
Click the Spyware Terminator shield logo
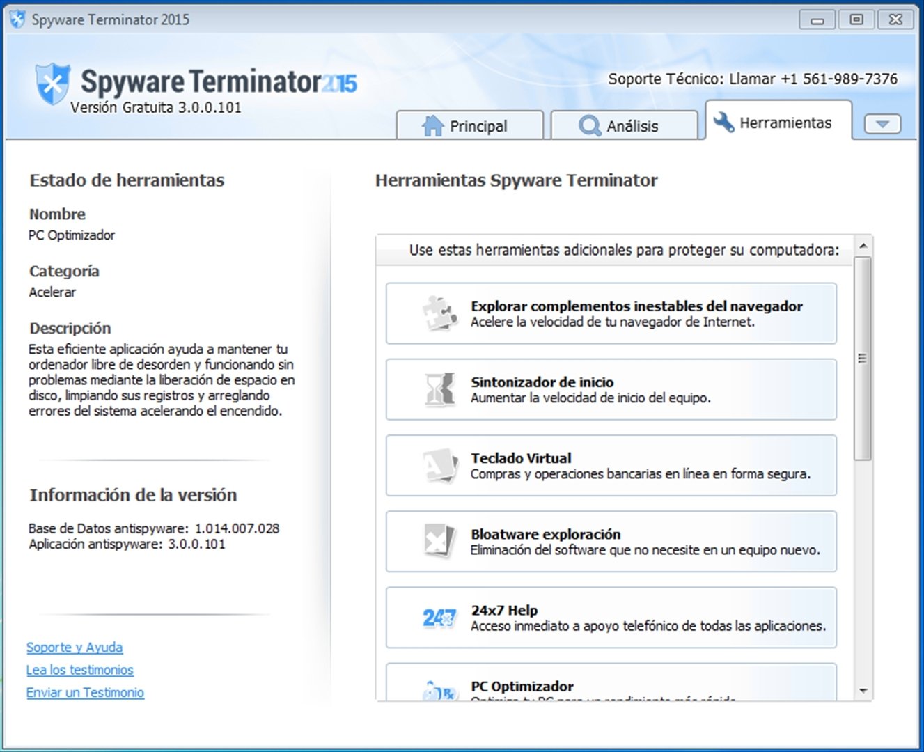pyautogui.click(x=53, y=84)
